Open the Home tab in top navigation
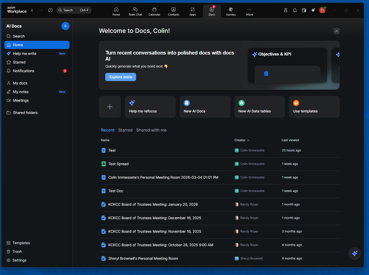 pos(116,11)
